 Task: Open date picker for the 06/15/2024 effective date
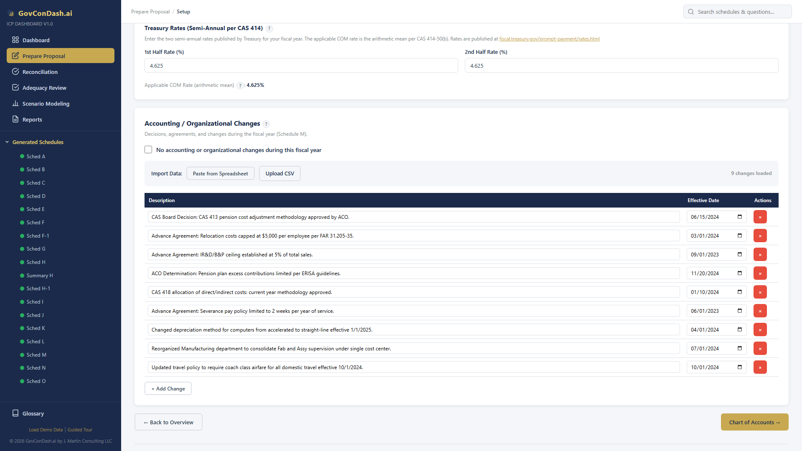pyautogui.click(x=740, y=217)
